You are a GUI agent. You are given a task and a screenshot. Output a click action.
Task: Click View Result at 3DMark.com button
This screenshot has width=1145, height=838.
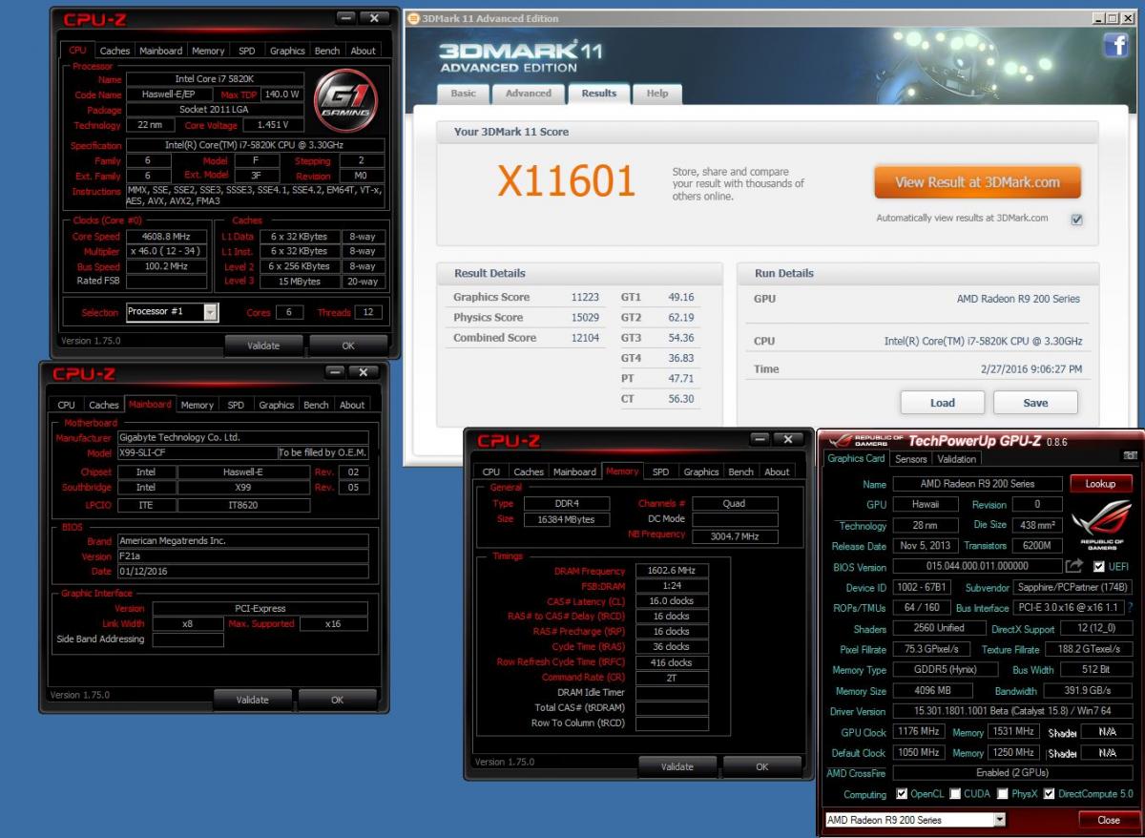[977, 182]
